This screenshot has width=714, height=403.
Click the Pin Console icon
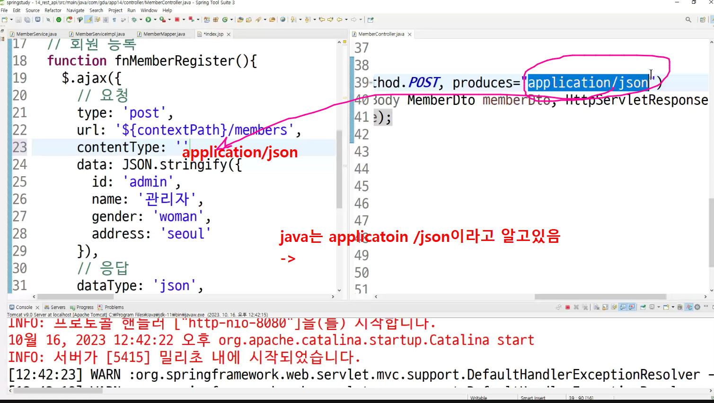tap(643, 307)
